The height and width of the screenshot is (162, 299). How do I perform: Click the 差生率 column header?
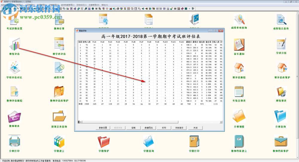[208, 42]
